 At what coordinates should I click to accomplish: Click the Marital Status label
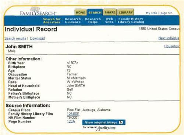[x=20, y=78]
